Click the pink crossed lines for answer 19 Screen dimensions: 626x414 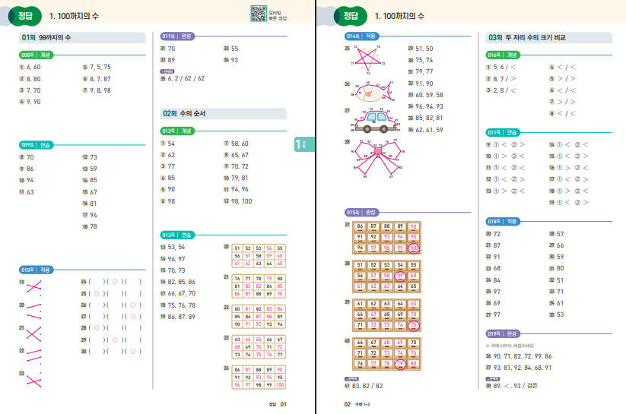coord(34,286)
